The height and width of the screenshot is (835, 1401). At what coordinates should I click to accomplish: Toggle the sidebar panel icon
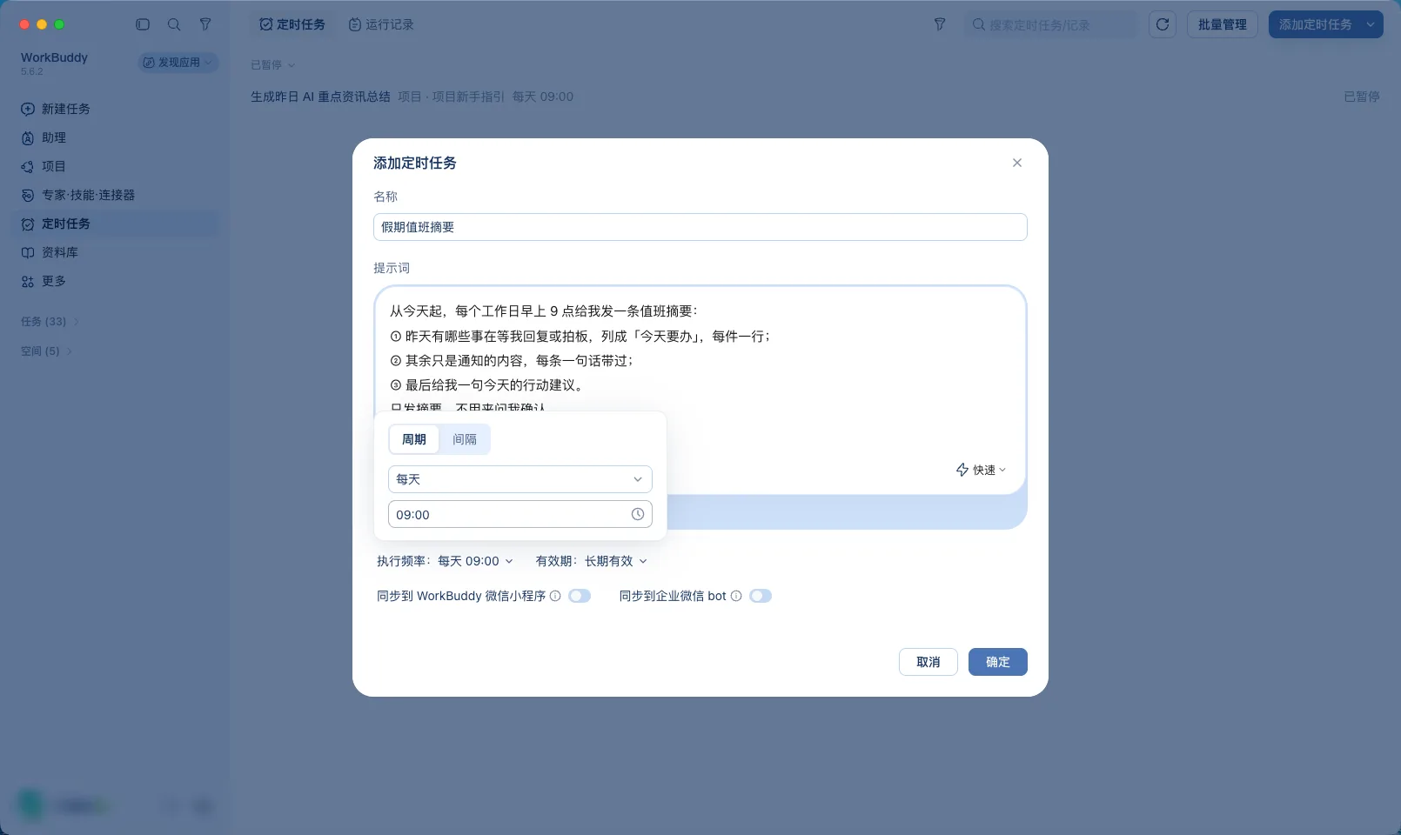point(143,24)
